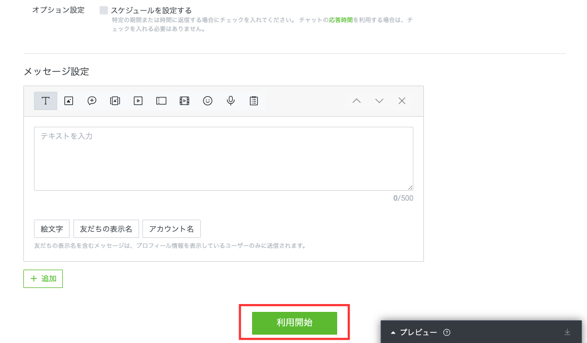The image size is (587, 343).
Task: Click the speech bubble plus icon
Action: tap(92, 101)
